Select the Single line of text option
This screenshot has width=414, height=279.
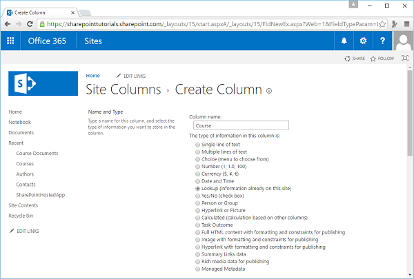point(198,144)
